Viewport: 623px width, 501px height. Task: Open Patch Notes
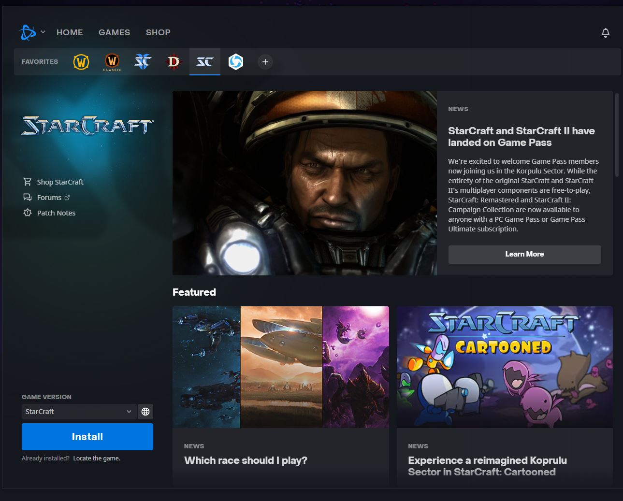(56, 213)
